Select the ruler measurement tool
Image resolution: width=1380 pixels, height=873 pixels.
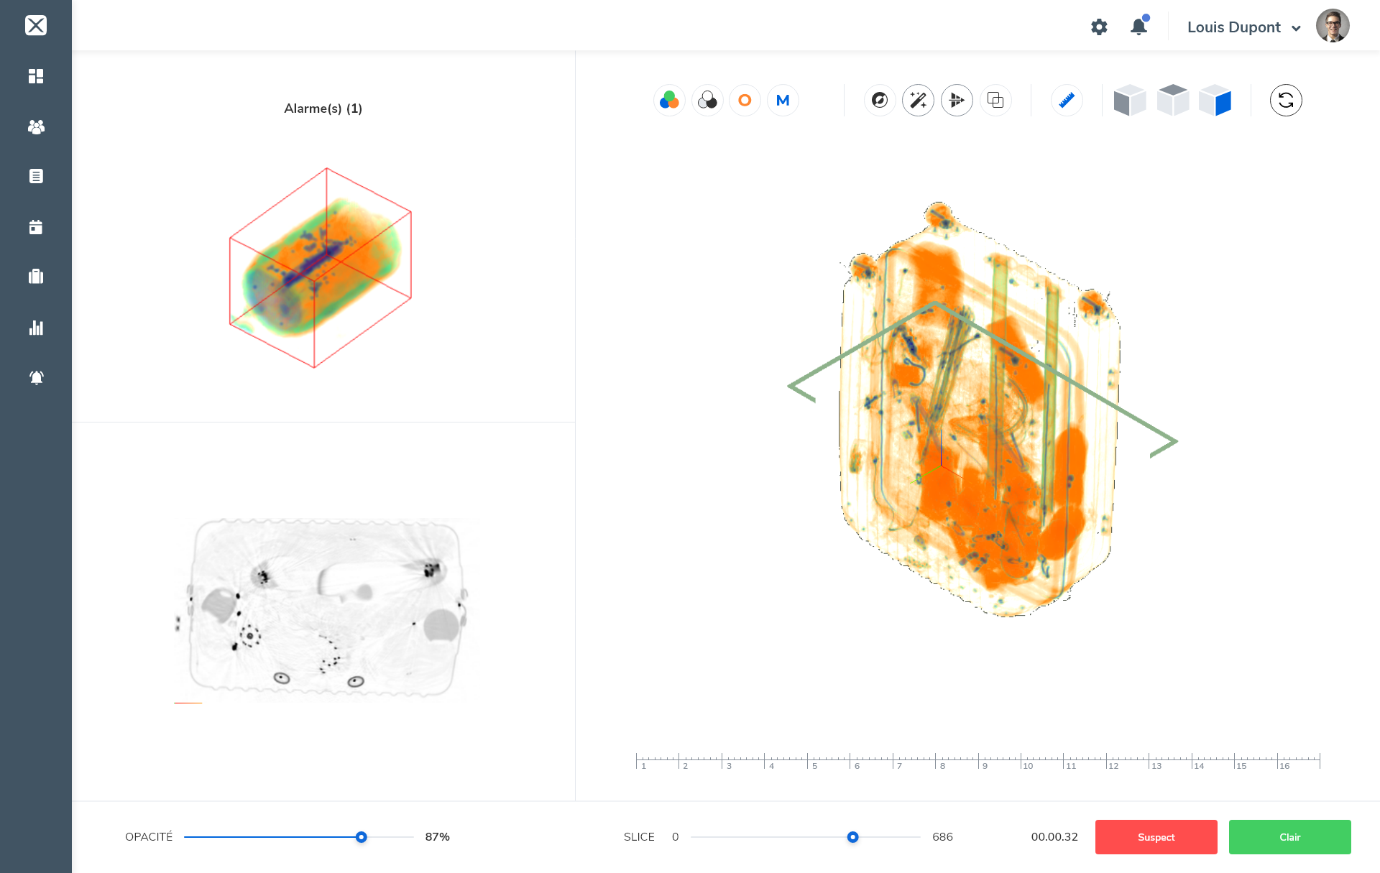[1067, 101]
